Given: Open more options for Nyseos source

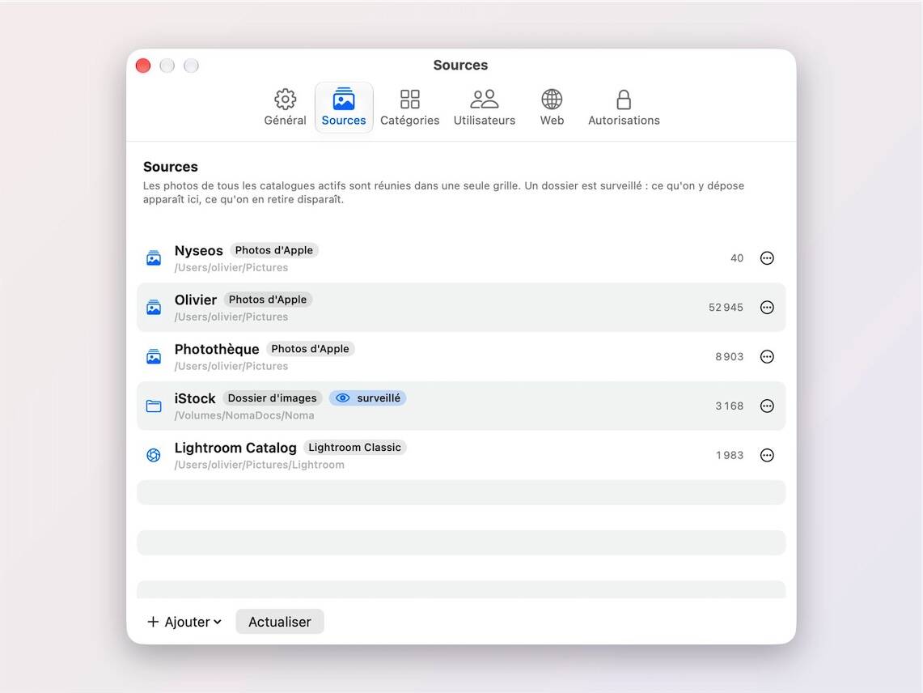Looking at the screenshot, I should point(767,258).
